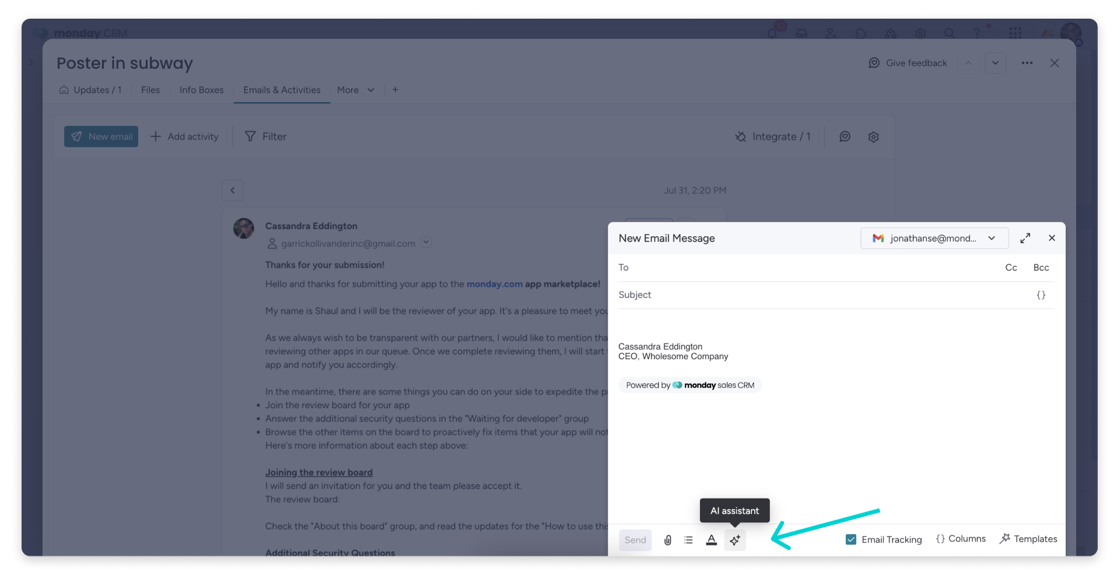Focus the Subject input field
Viewport: 1120px width, 575px height.
click(822, 295)
